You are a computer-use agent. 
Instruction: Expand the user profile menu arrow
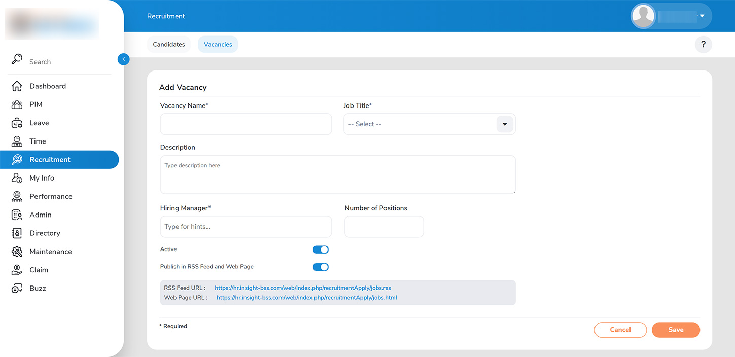(x=702, y=16)
